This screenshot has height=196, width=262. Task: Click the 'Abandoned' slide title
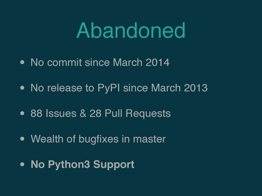131,30
